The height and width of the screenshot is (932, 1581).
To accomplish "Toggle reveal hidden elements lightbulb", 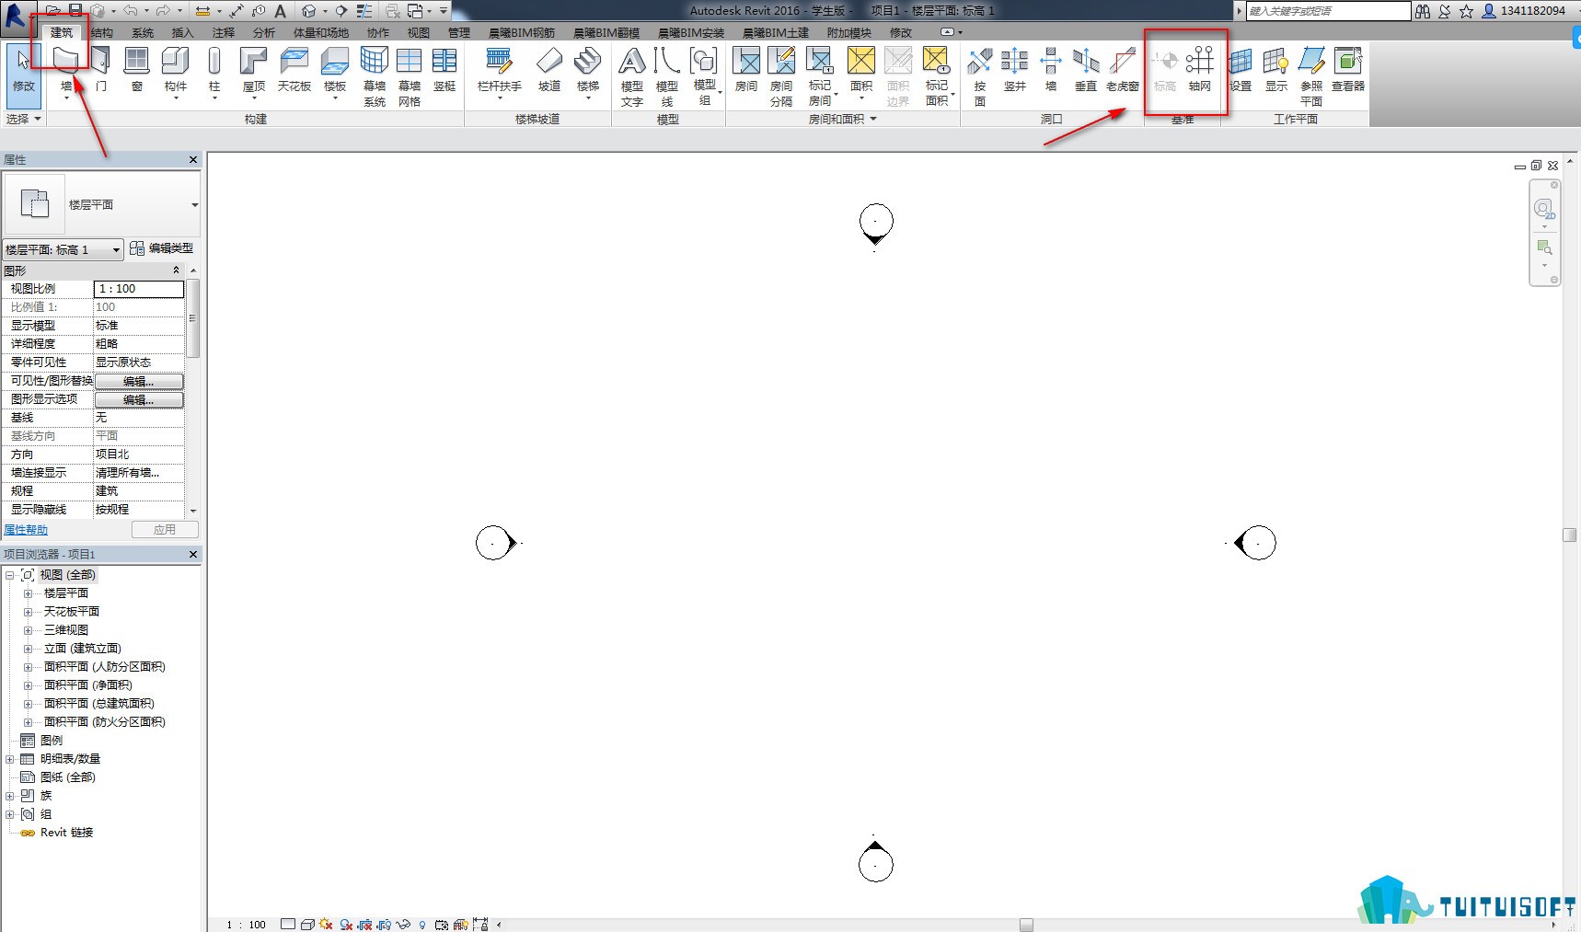I will point(422,925).
